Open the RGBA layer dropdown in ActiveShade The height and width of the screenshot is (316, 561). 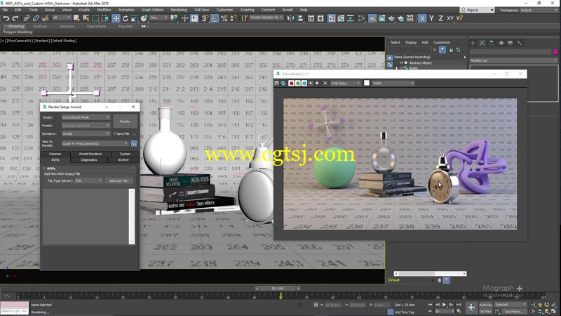(x=393, y=83)
